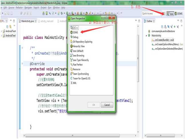Toggle Link with Editor in Package Explorer
Image resolution: width=185 pixels, height=139 pixels.
click(x=10, y=27)
